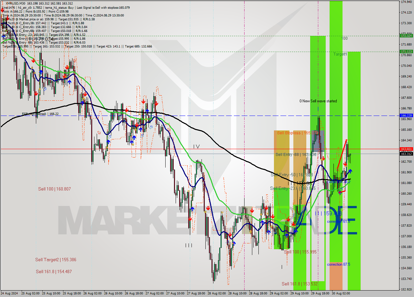Select the green 171.123 price tag
This screenshot has width=414, height=297.
click(x=406, y=51)
